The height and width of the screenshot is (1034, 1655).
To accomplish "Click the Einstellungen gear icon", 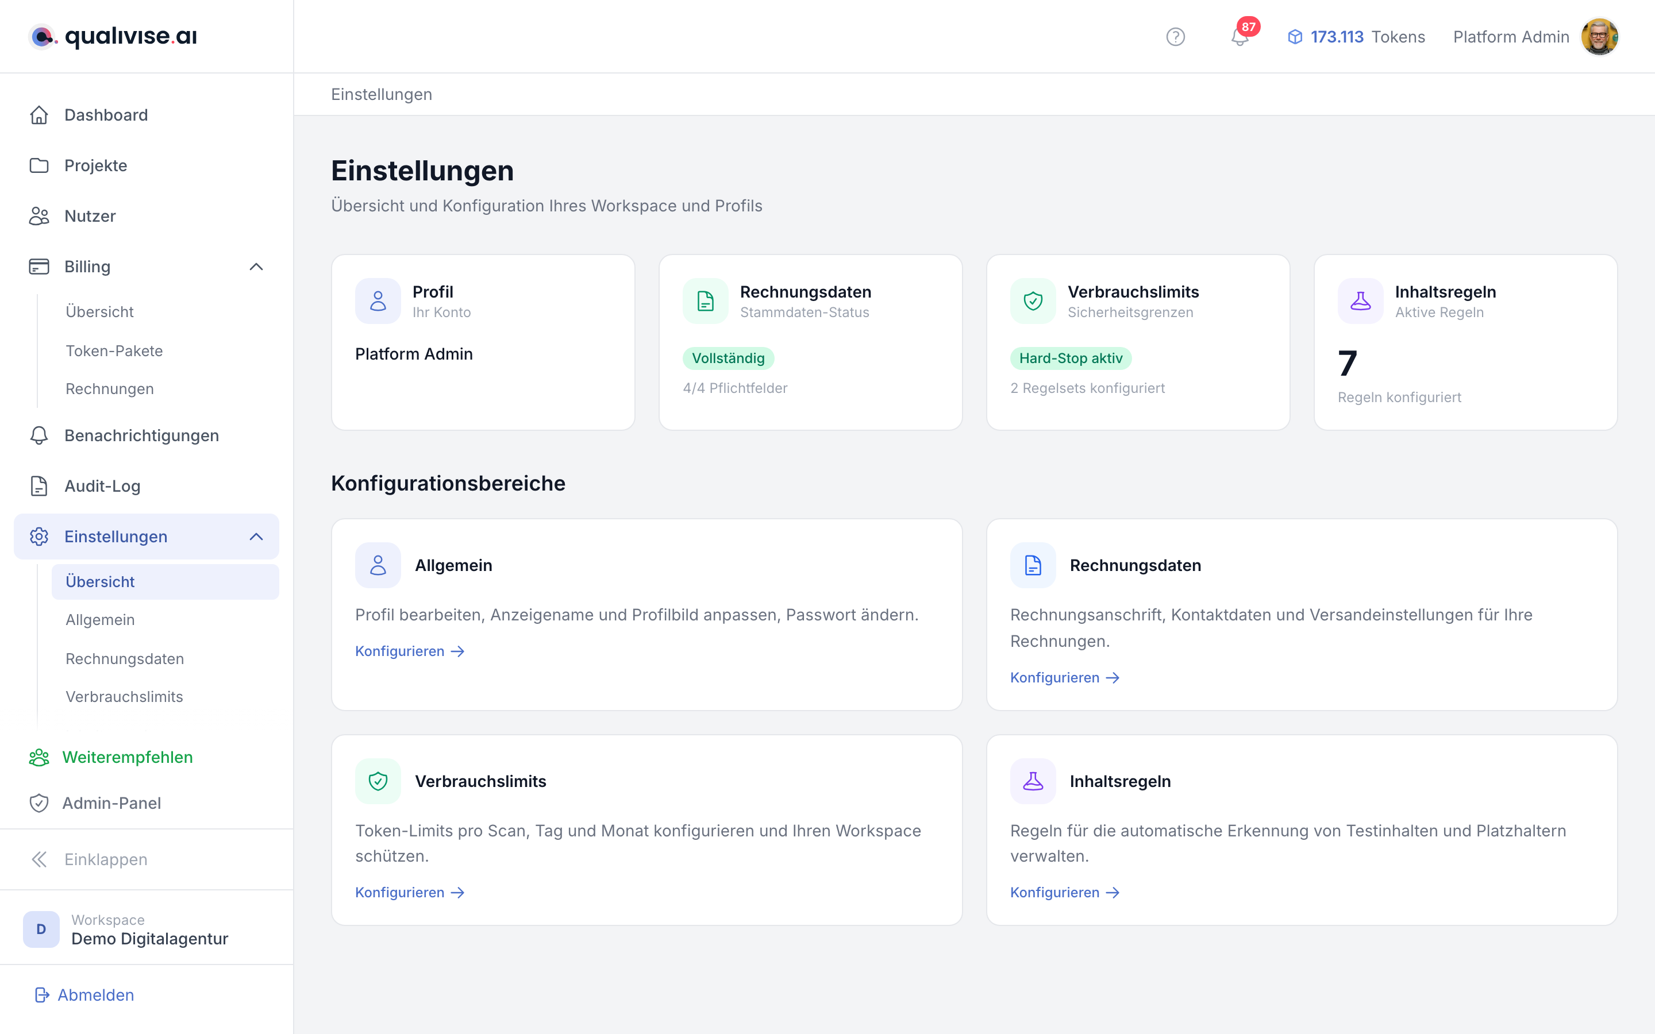I will pyautogui.click(x=39, y=537).
